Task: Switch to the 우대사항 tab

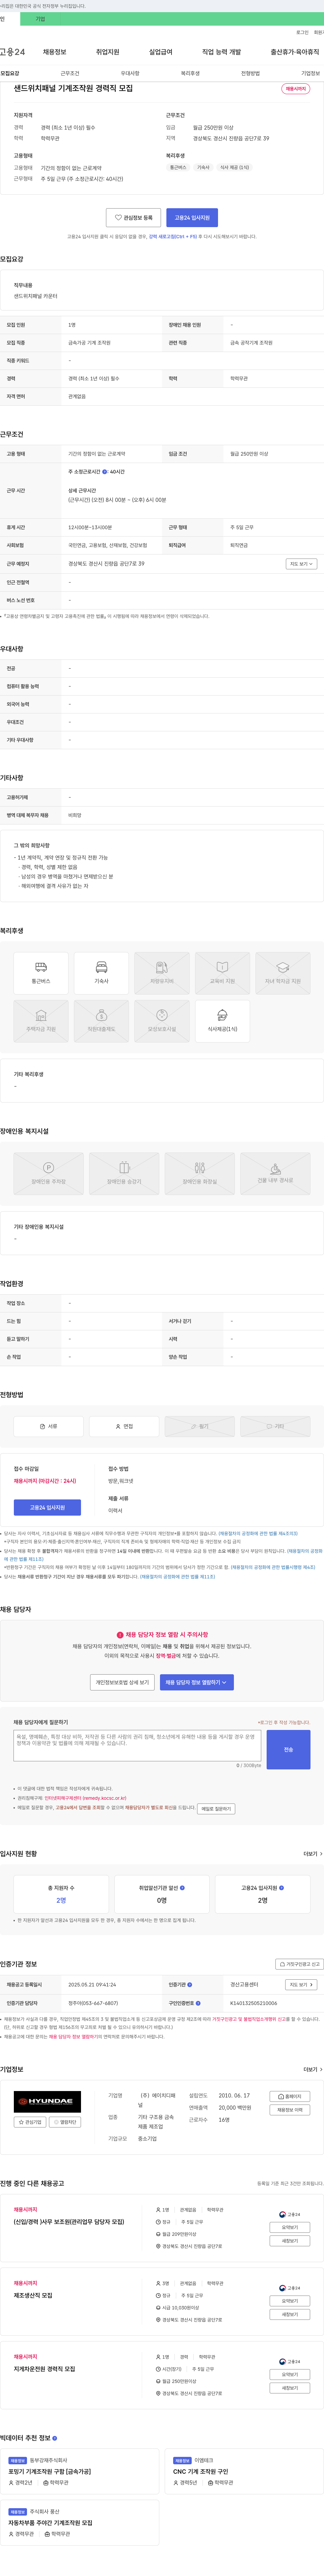Action: pyautogui.click(x=130, y=73)
